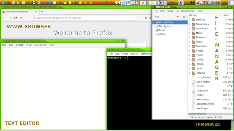Open the green terminal launcher in top panel
Screen dimensions: 234x131
pos(8,2)
